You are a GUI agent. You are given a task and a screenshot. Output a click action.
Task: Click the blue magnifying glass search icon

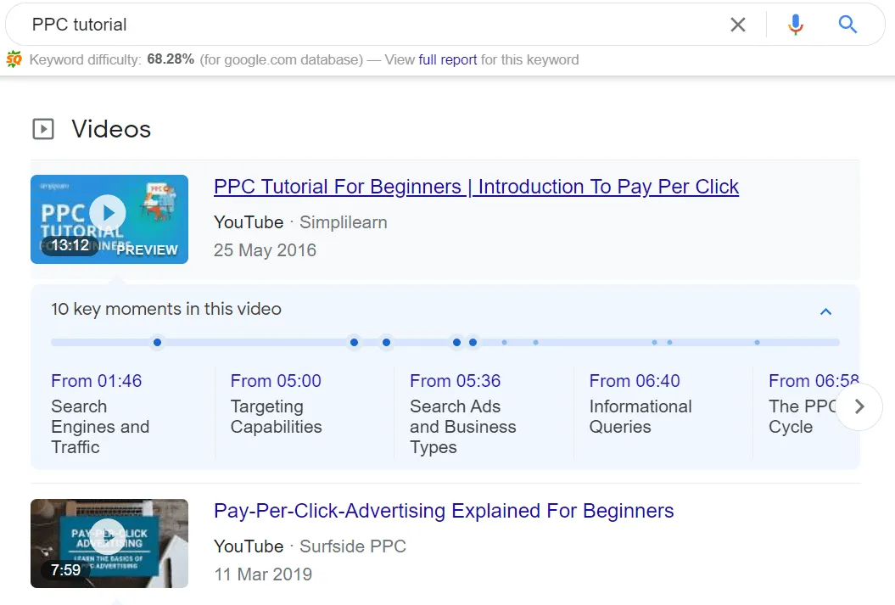pyautogui.click(x=847, y=25)
